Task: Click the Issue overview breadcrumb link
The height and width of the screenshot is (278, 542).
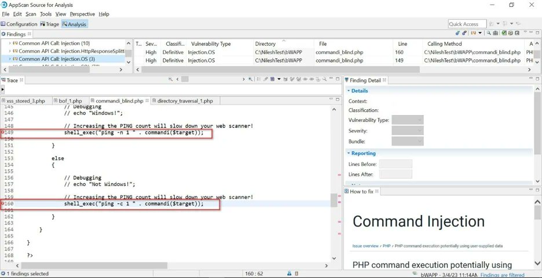Action: pyautogui.click(x=365, y=246)
